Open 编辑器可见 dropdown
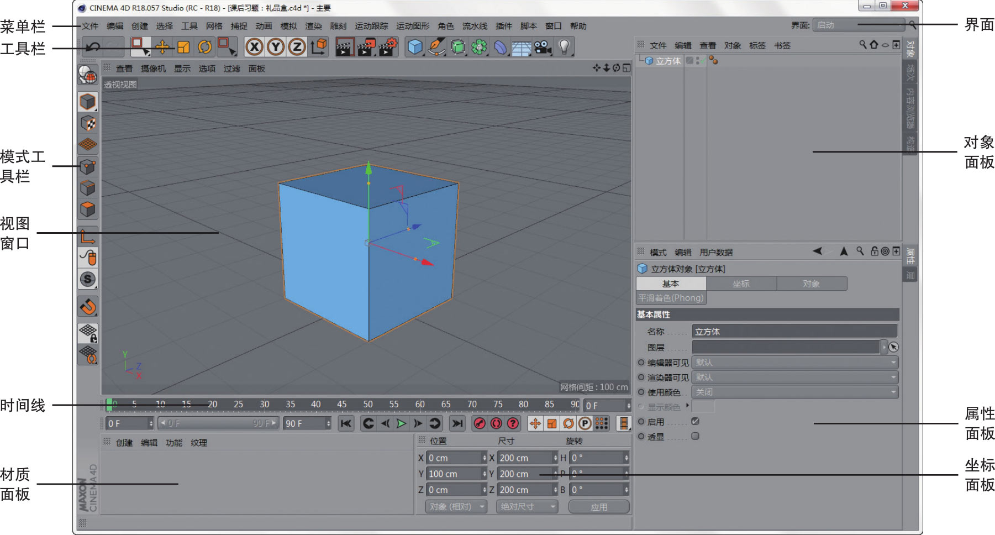Viewport: 995px width, 535px height. pos(795,363)
